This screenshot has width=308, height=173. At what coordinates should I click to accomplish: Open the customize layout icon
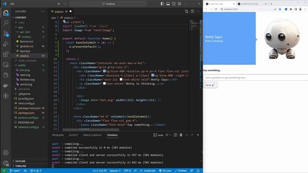[x=180, y=4]
